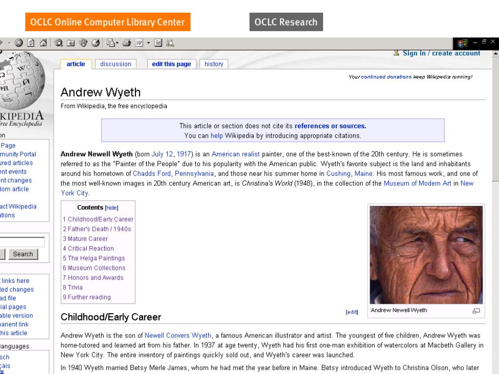Jump to contents entry Critical Reaction

click(x=88, y=249)
